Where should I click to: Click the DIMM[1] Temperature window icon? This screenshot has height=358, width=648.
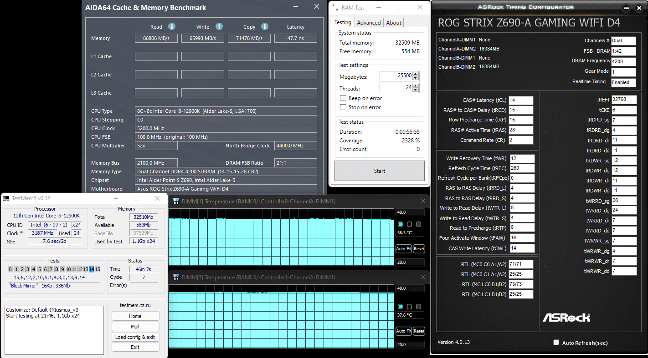point(175,201)
